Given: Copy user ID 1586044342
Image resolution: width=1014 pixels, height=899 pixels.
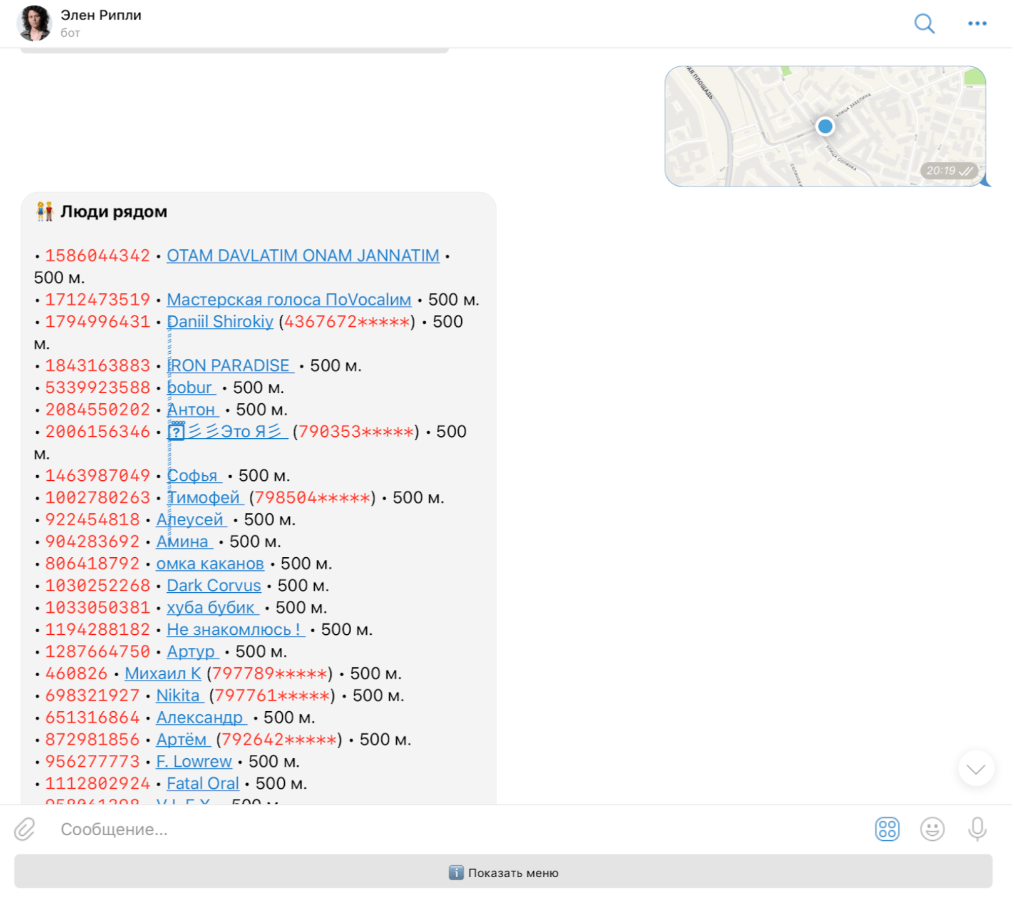Looking at the screenshot, I should 98,256.
